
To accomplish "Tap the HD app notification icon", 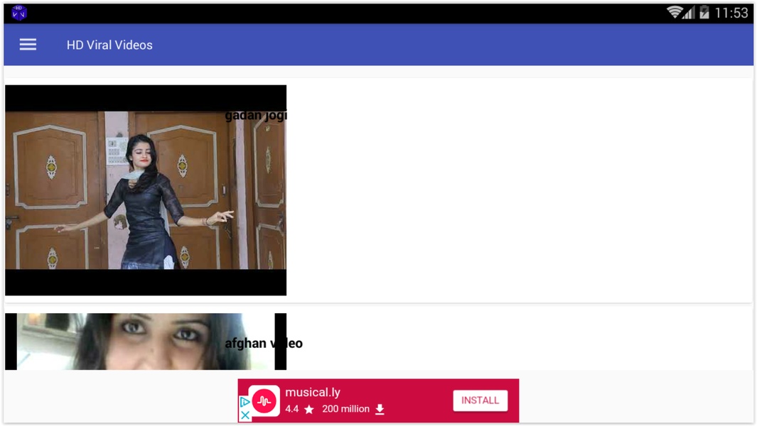I will click(x=19, y=13).
